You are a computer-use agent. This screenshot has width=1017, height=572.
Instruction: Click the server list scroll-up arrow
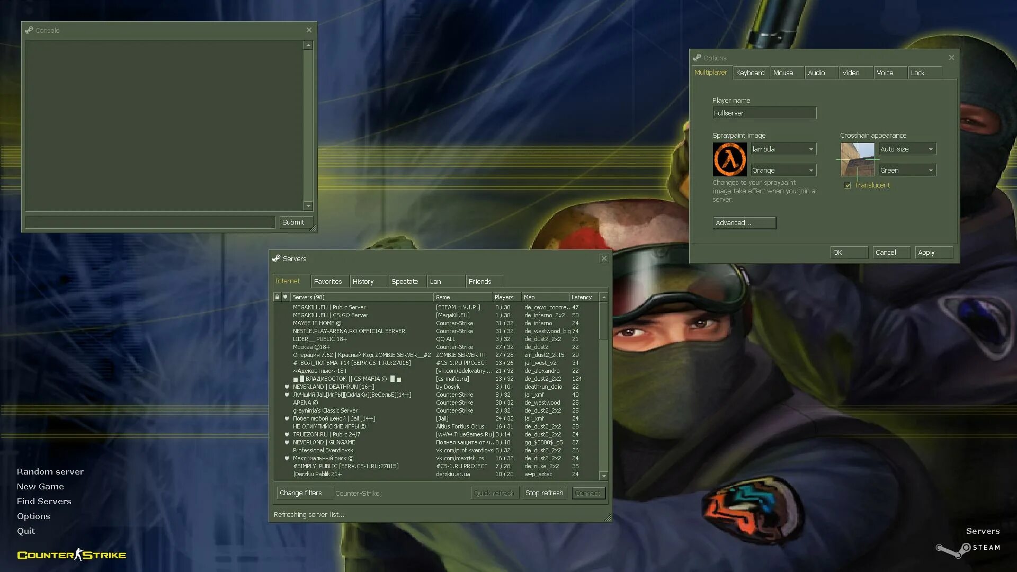click(603, 298)
